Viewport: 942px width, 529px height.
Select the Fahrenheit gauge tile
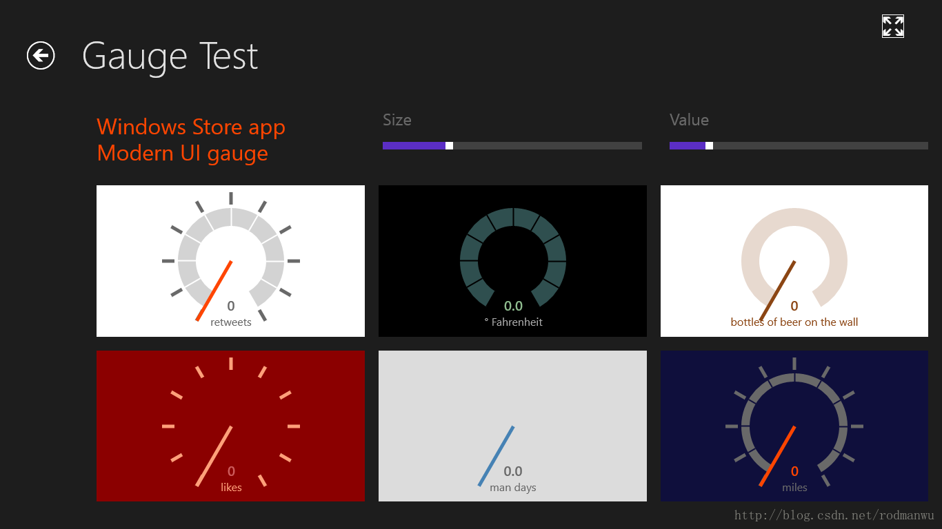click(x=512, y=261)
